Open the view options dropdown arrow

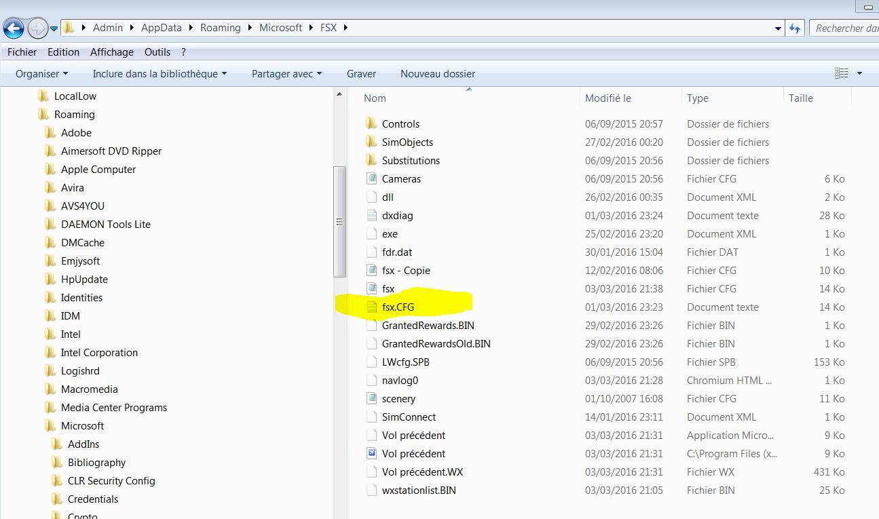pos(859,73)
